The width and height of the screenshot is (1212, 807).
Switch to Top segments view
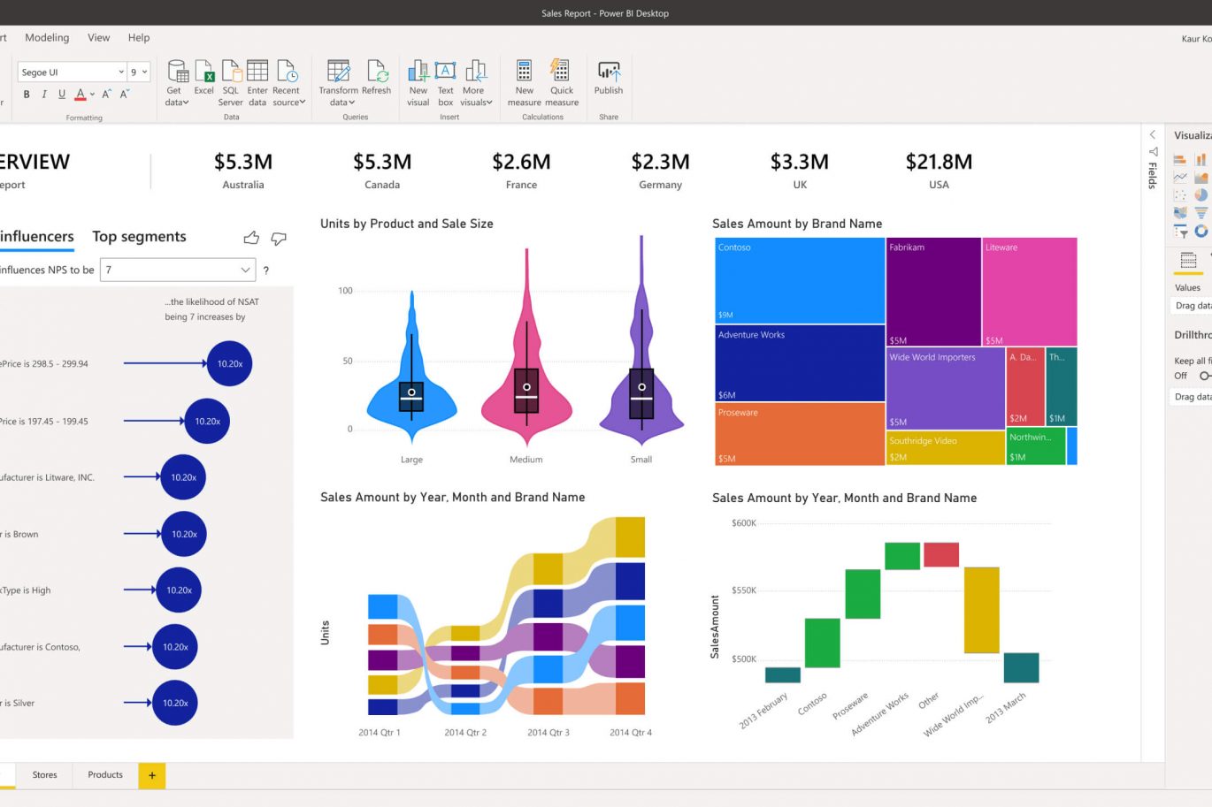point(139,237)
